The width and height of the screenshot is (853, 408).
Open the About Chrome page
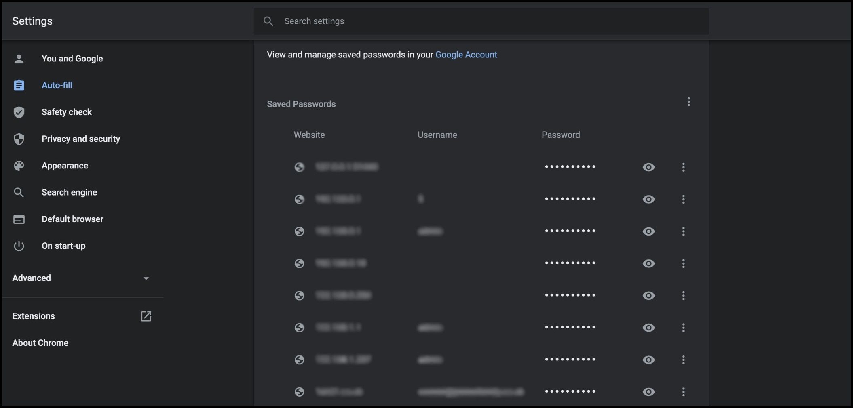[x=40, y=343]
